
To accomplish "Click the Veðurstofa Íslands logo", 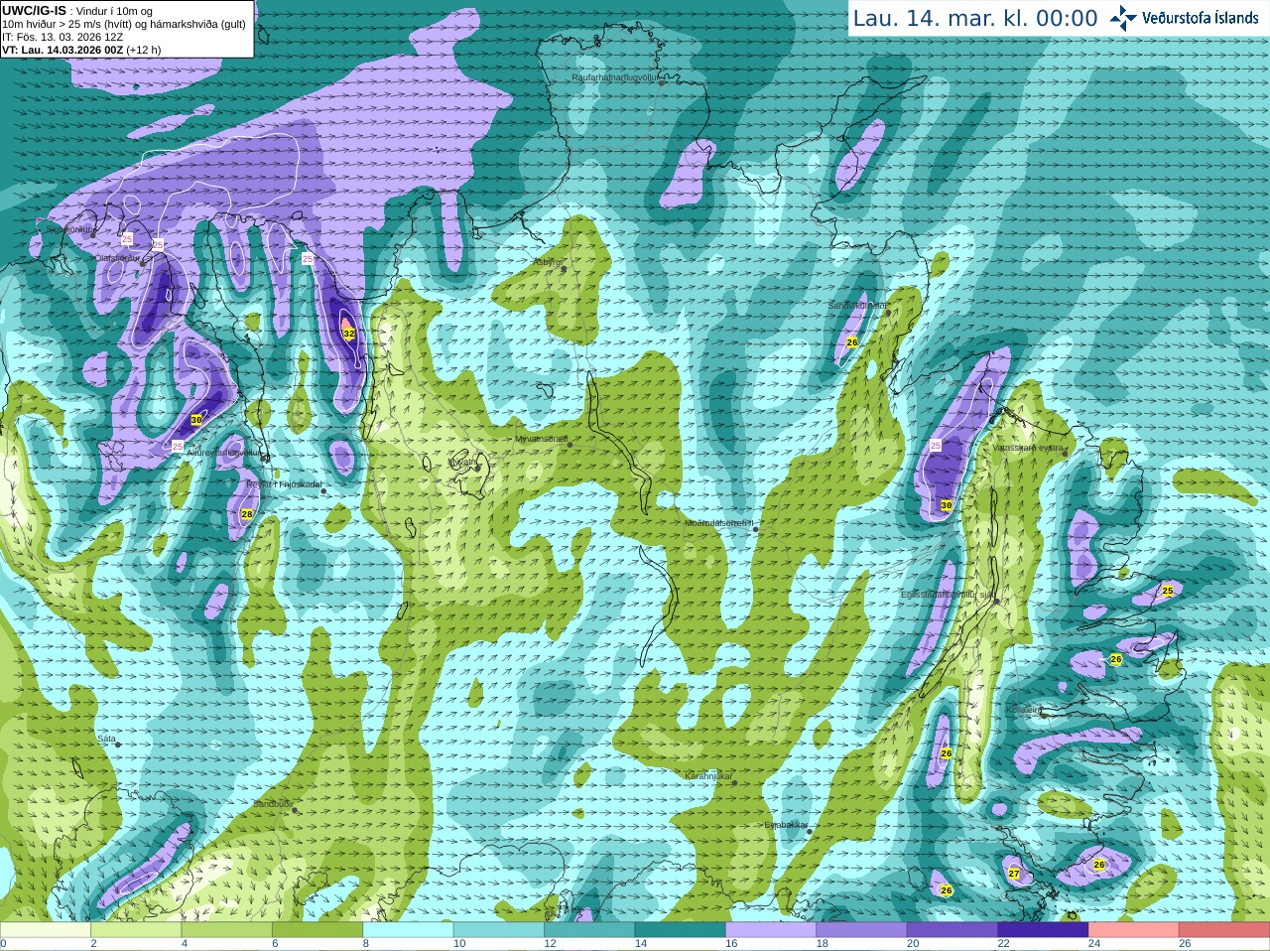I will pos(1184,18).
